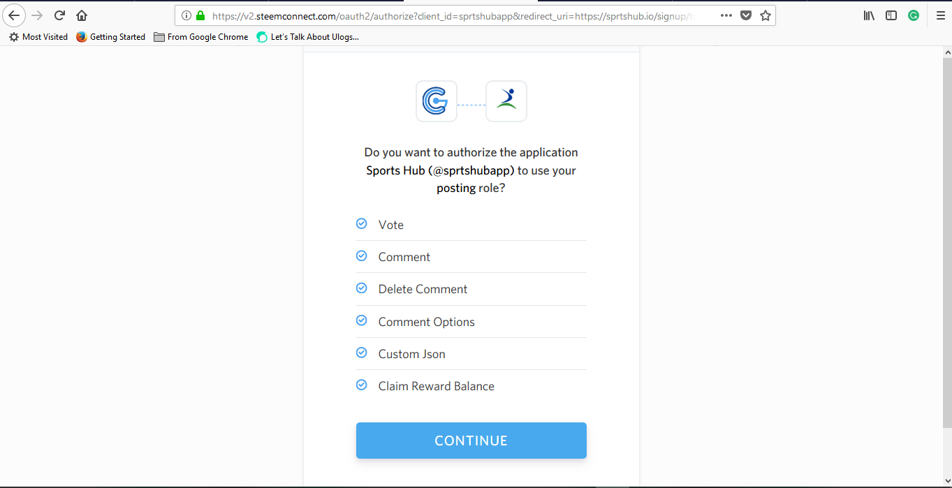
Task: Open the Grammarly extension icon
Action: (x=914, y=15)
